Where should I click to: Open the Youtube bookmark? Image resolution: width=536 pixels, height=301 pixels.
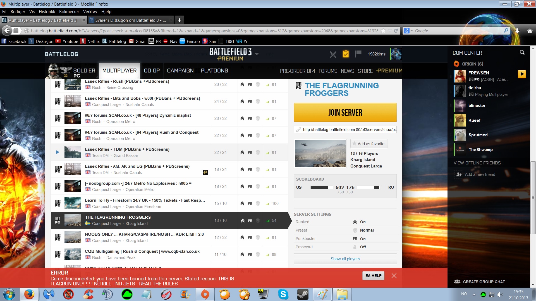pos(67,41)
